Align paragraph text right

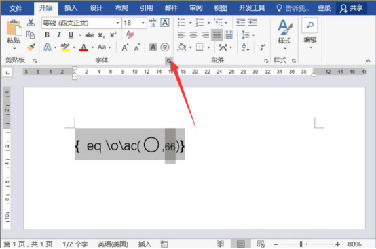pyautogui.click(x=205, y=35)
